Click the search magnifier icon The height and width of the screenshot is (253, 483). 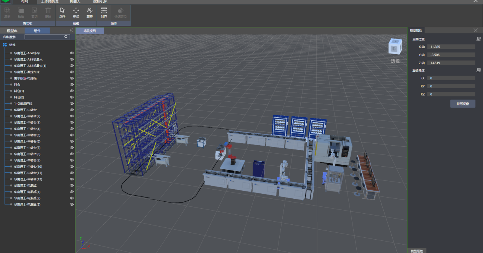(66, 37)
